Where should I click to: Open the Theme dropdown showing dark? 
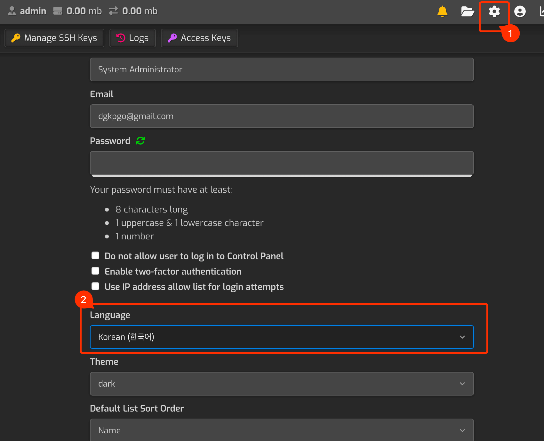[282, 384]
